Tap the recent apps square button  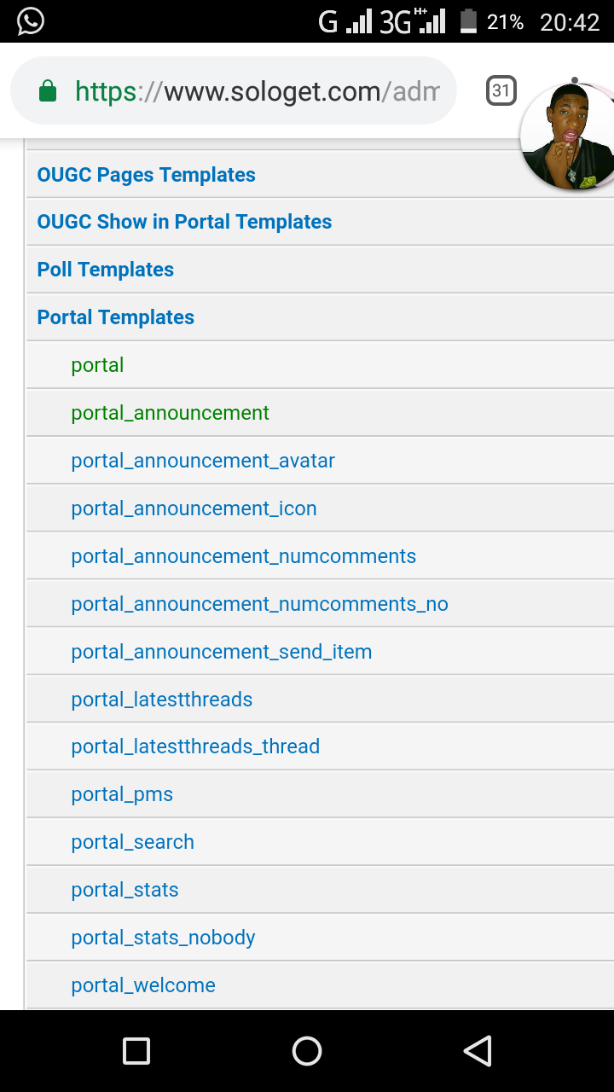tap(136, 1051)
